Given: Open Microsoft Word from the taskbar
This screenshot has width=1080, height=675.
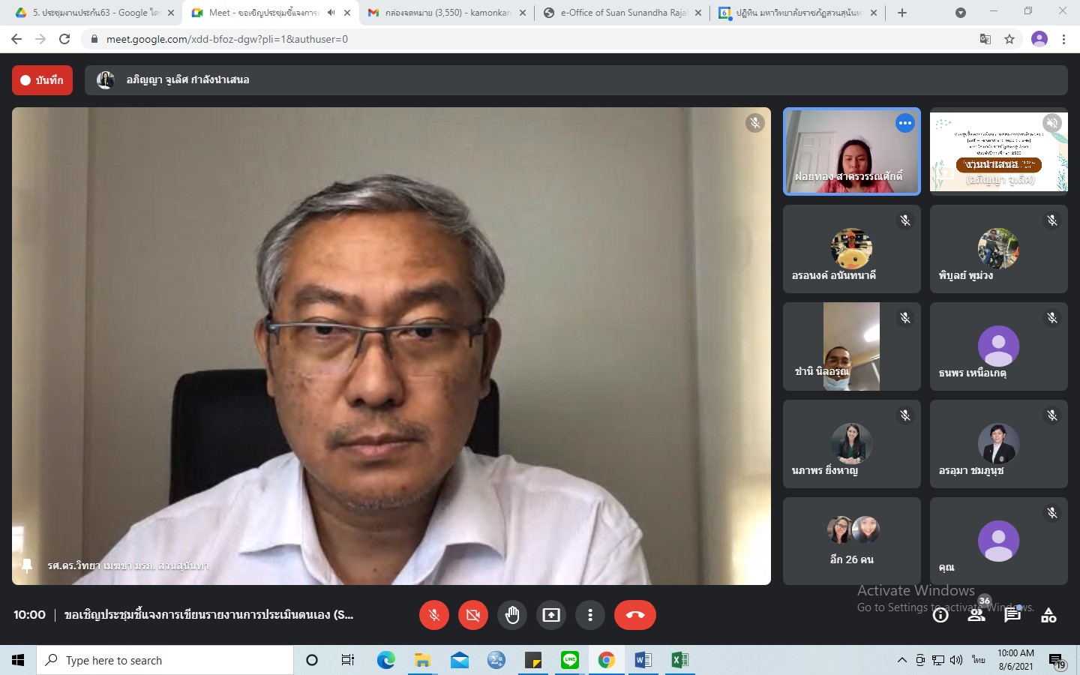Looking at the screenshot, I should coord(643,660).
